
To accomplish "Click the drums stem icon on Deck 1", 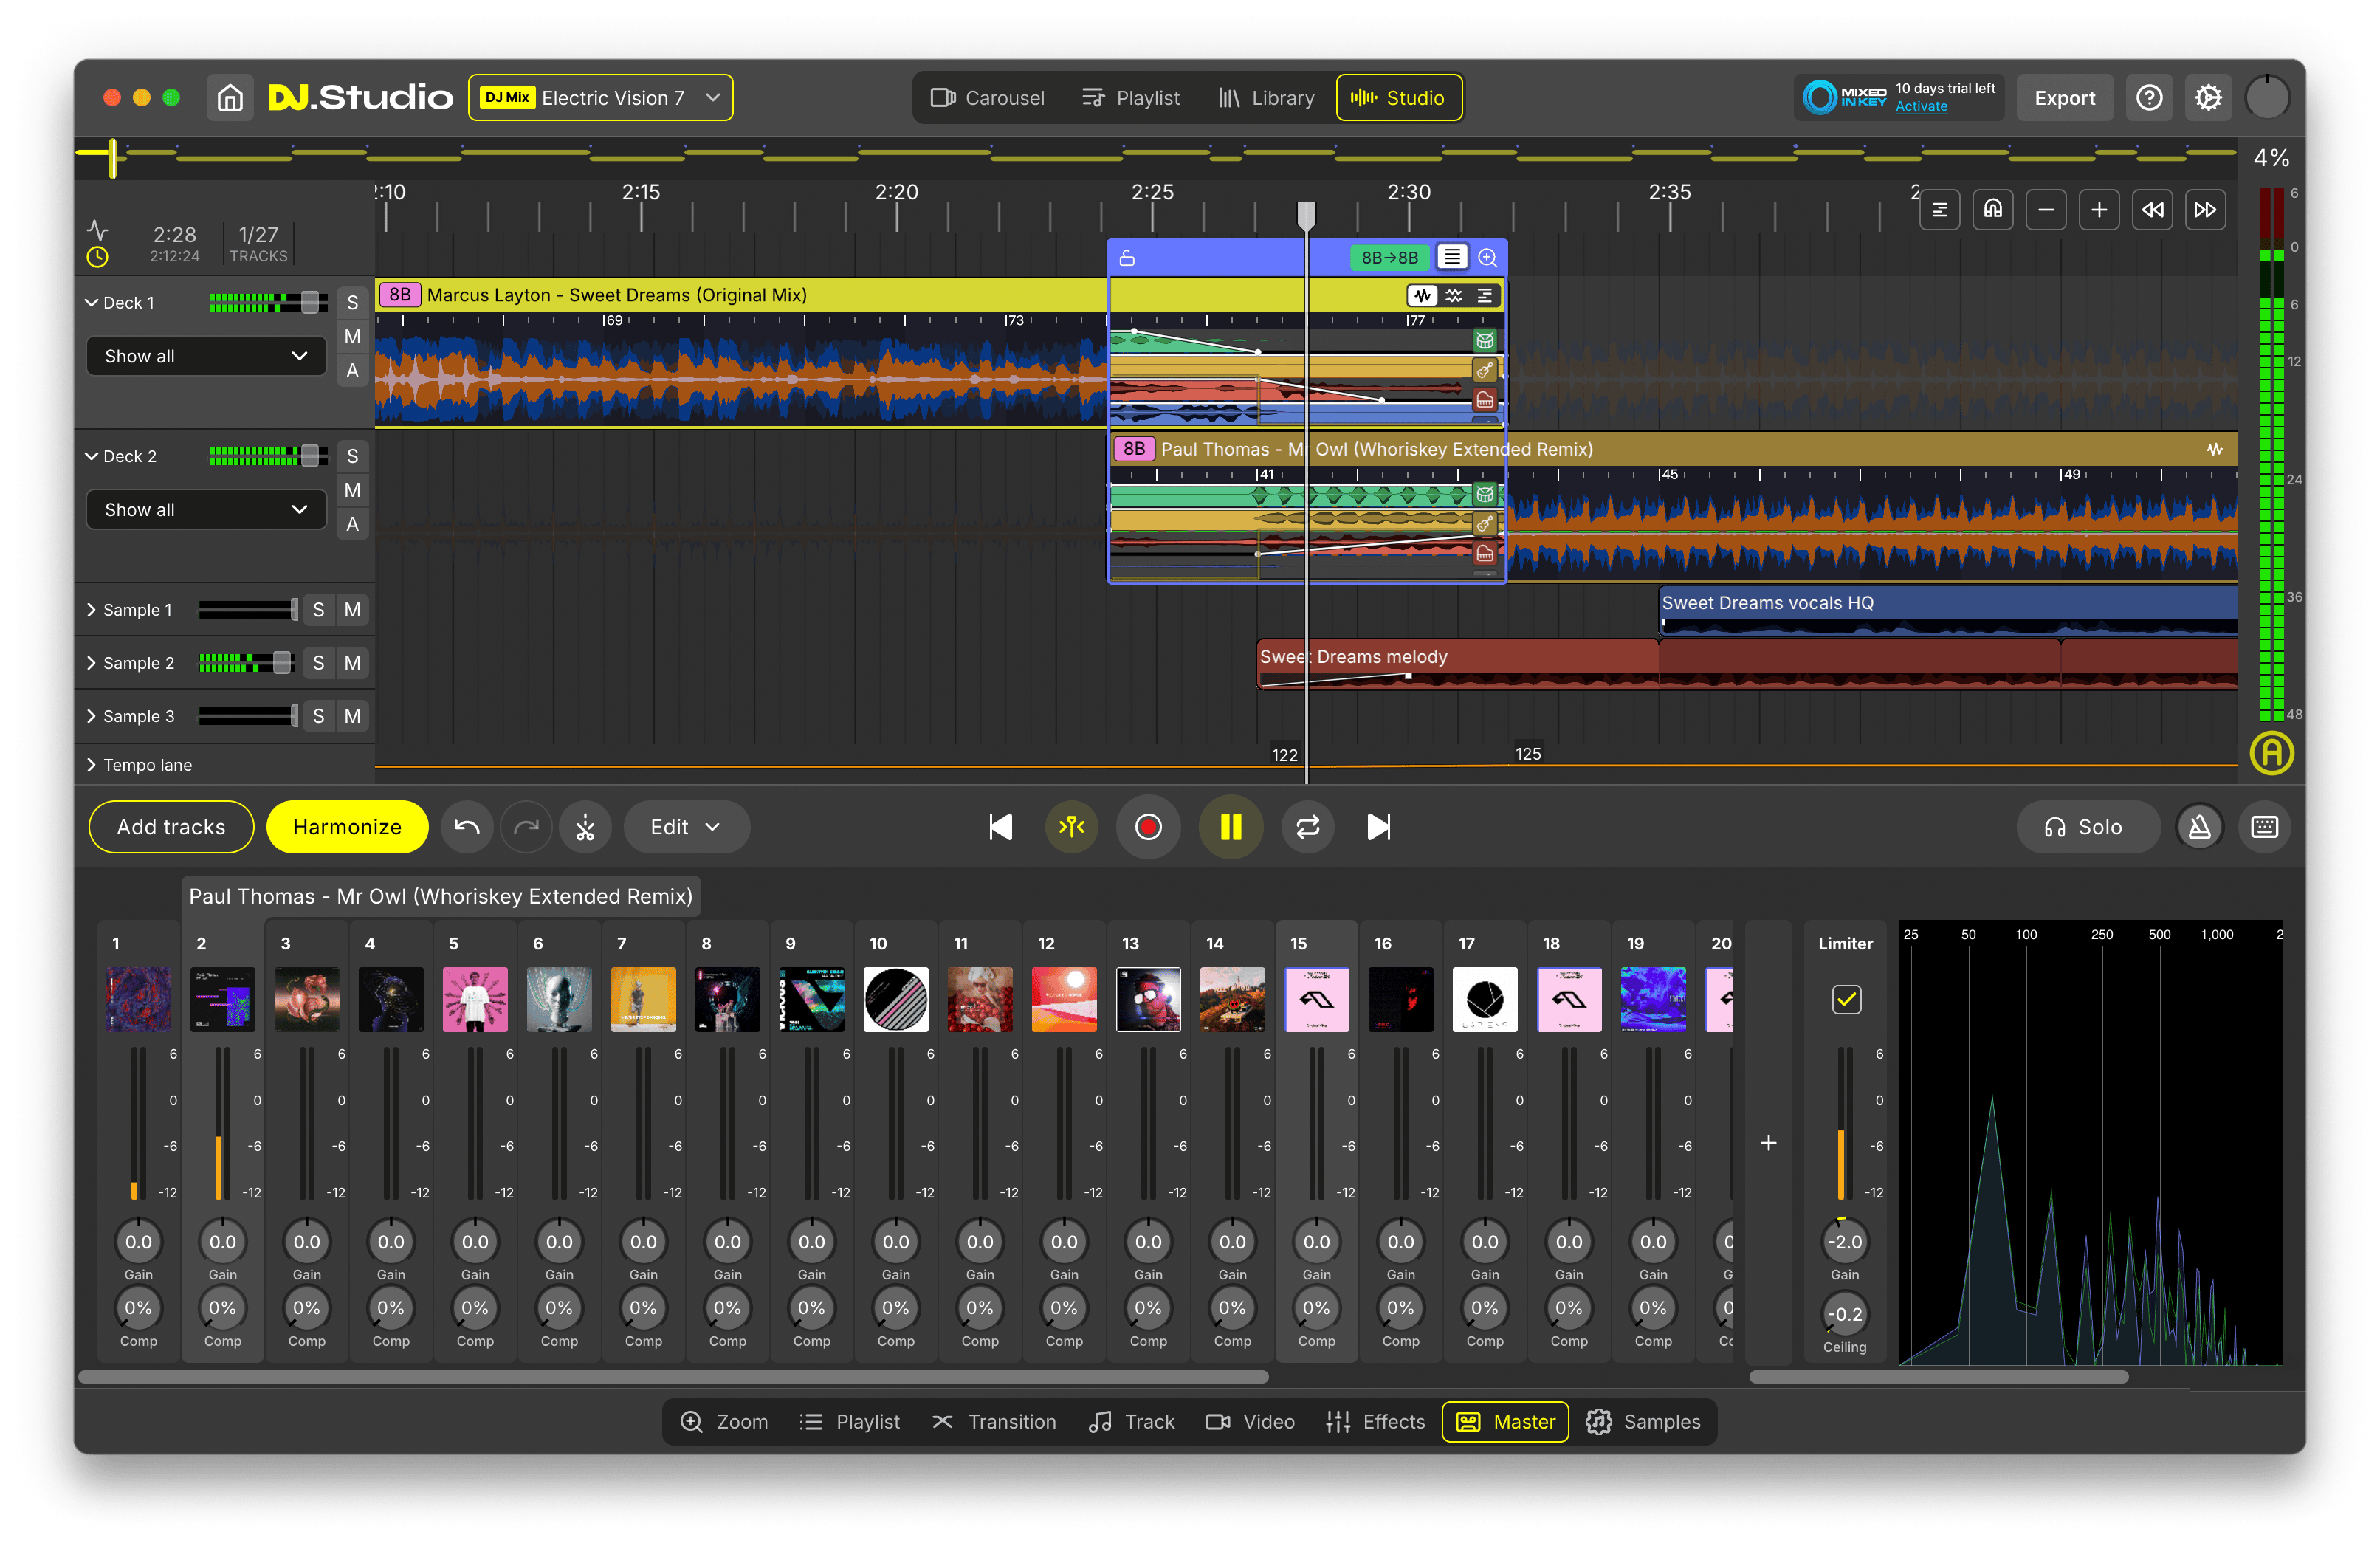I will point(1485,340).
